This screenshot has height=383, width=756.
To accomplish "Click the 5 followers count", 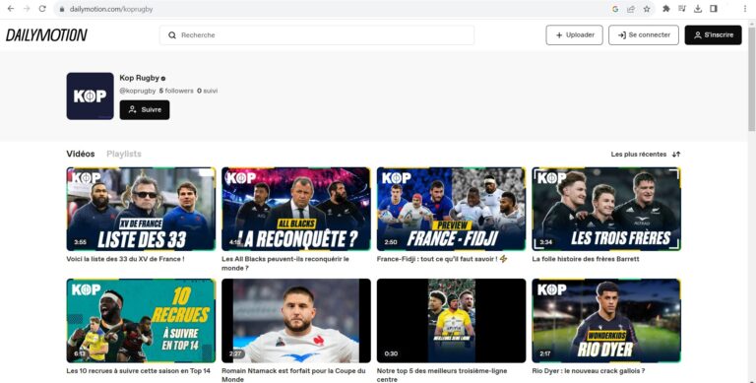I will 176,91.
